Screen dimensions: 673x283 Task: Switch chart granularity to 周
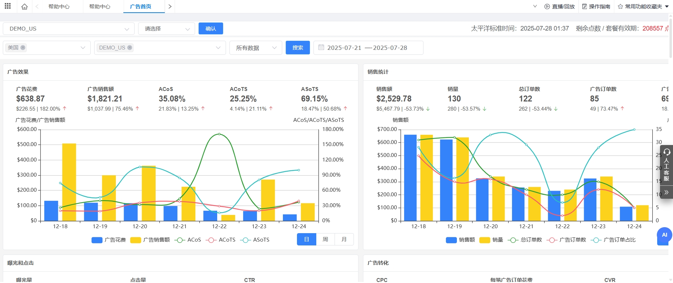325,239
